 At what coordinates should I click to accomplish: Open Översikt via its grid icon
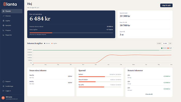pyautogui.click(x=4, y=11)
